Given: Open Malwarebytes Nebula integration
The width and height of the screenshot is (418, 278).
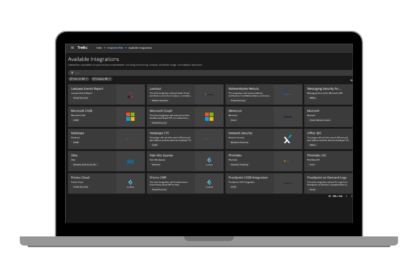Looking at the screenshot, I should coord(264,94).
